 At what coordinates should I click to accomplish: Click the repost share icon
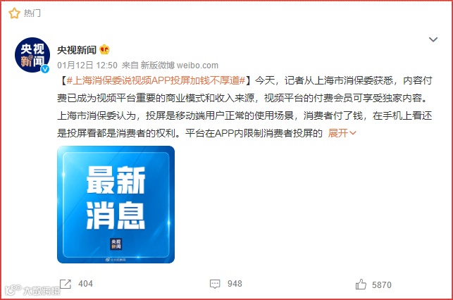(x=66, y=284)
